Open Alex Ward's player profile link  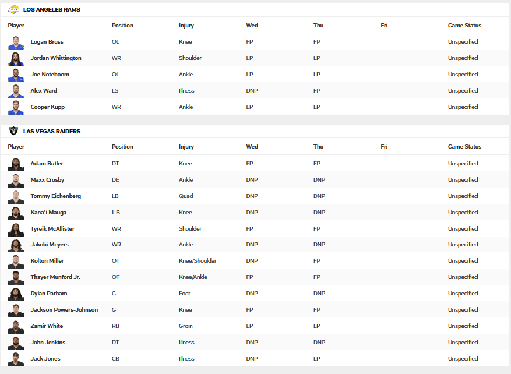coord(44,91)
